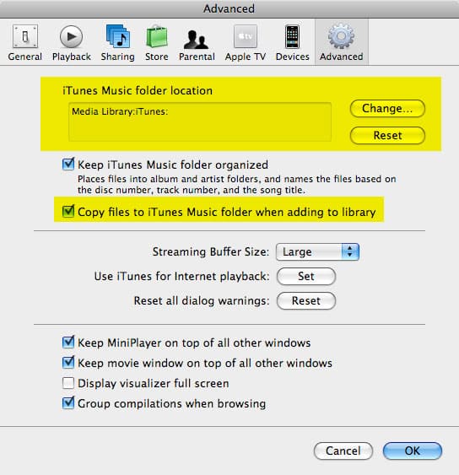459x475 pixels.
Task: Click Set for Internet playback
Action: [306, 276]
